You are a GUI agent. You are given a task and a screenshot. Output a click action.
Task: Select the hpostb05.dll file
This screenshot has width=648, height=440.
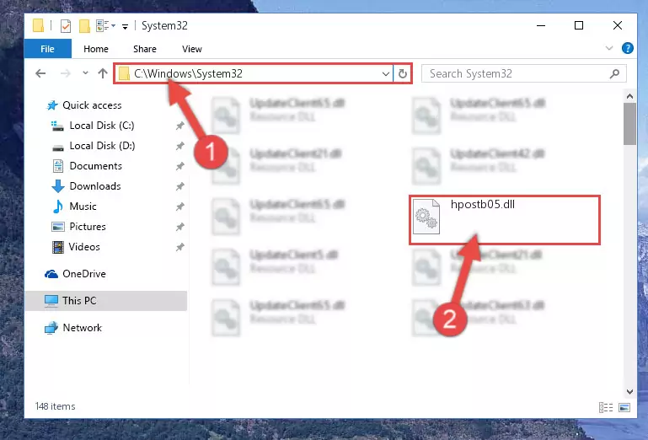tap(505, 220)
